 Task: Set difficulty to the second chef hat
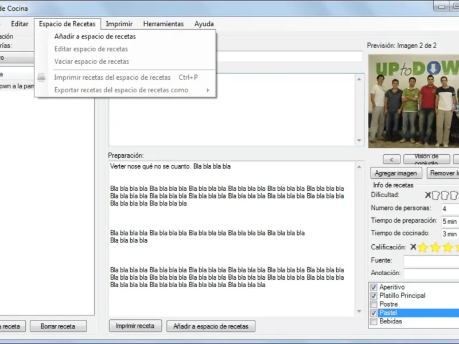(x=445, y=195)
